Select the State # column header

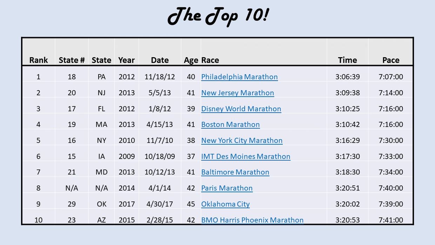coord(72,60)
